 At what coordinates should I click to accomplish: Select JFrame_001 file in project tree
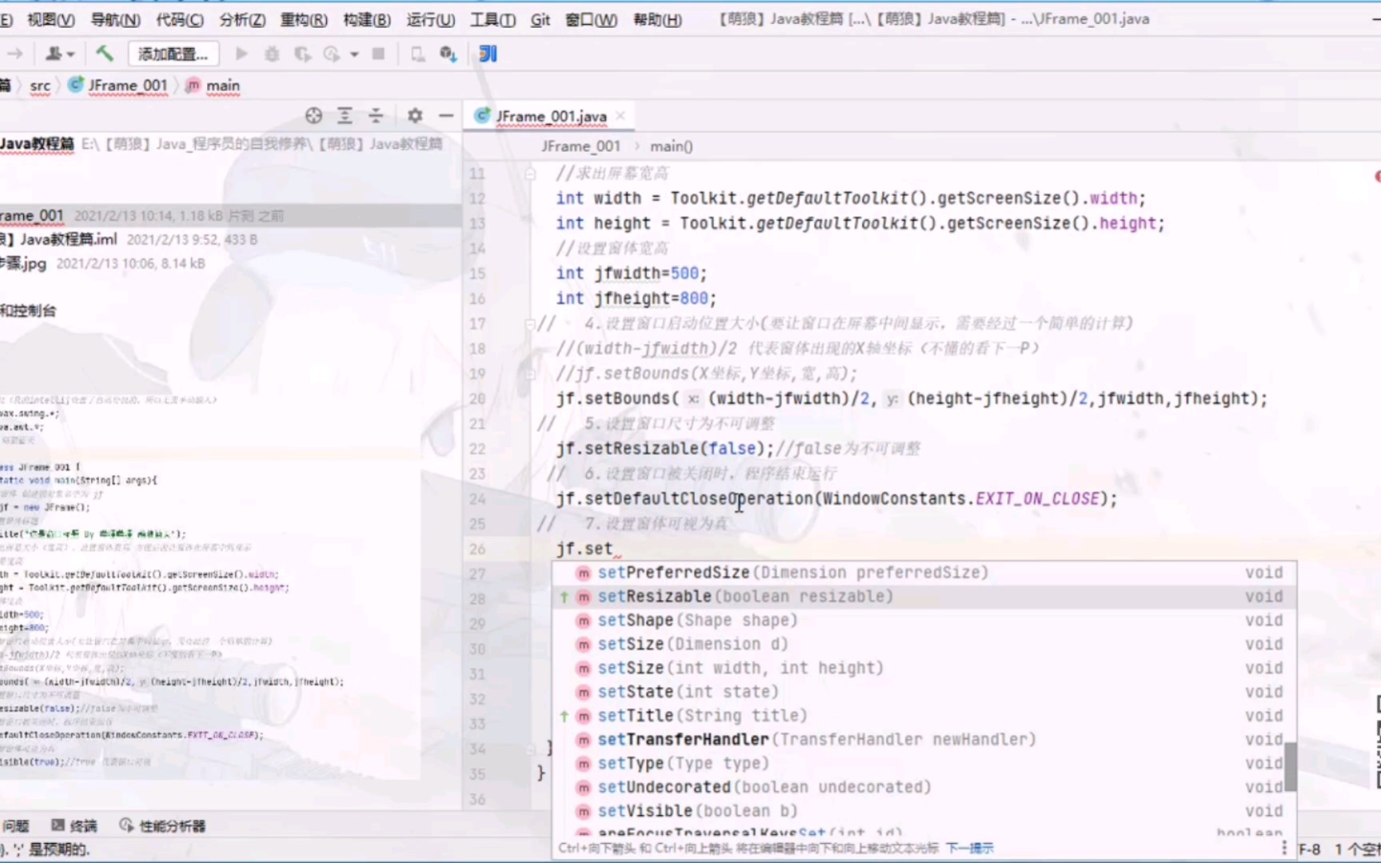231,216
